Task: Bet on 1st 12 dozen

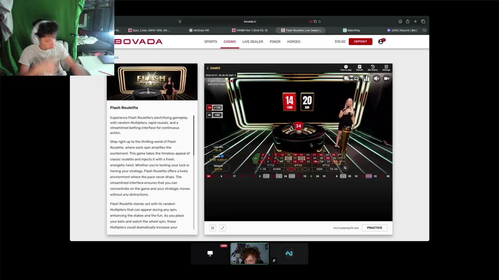Action: coord(271,165)
